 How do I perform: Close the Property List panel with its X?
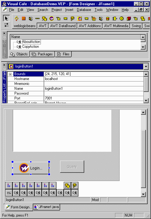(x=4, y=65)
